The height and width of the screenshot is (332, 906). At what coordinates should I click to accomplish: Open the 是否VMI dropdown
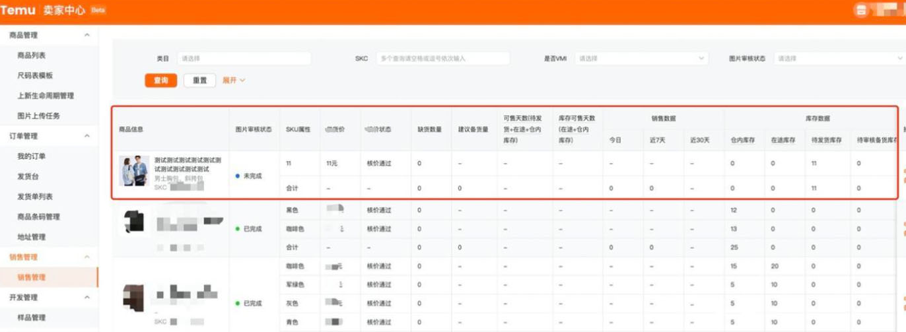point(641,58)
